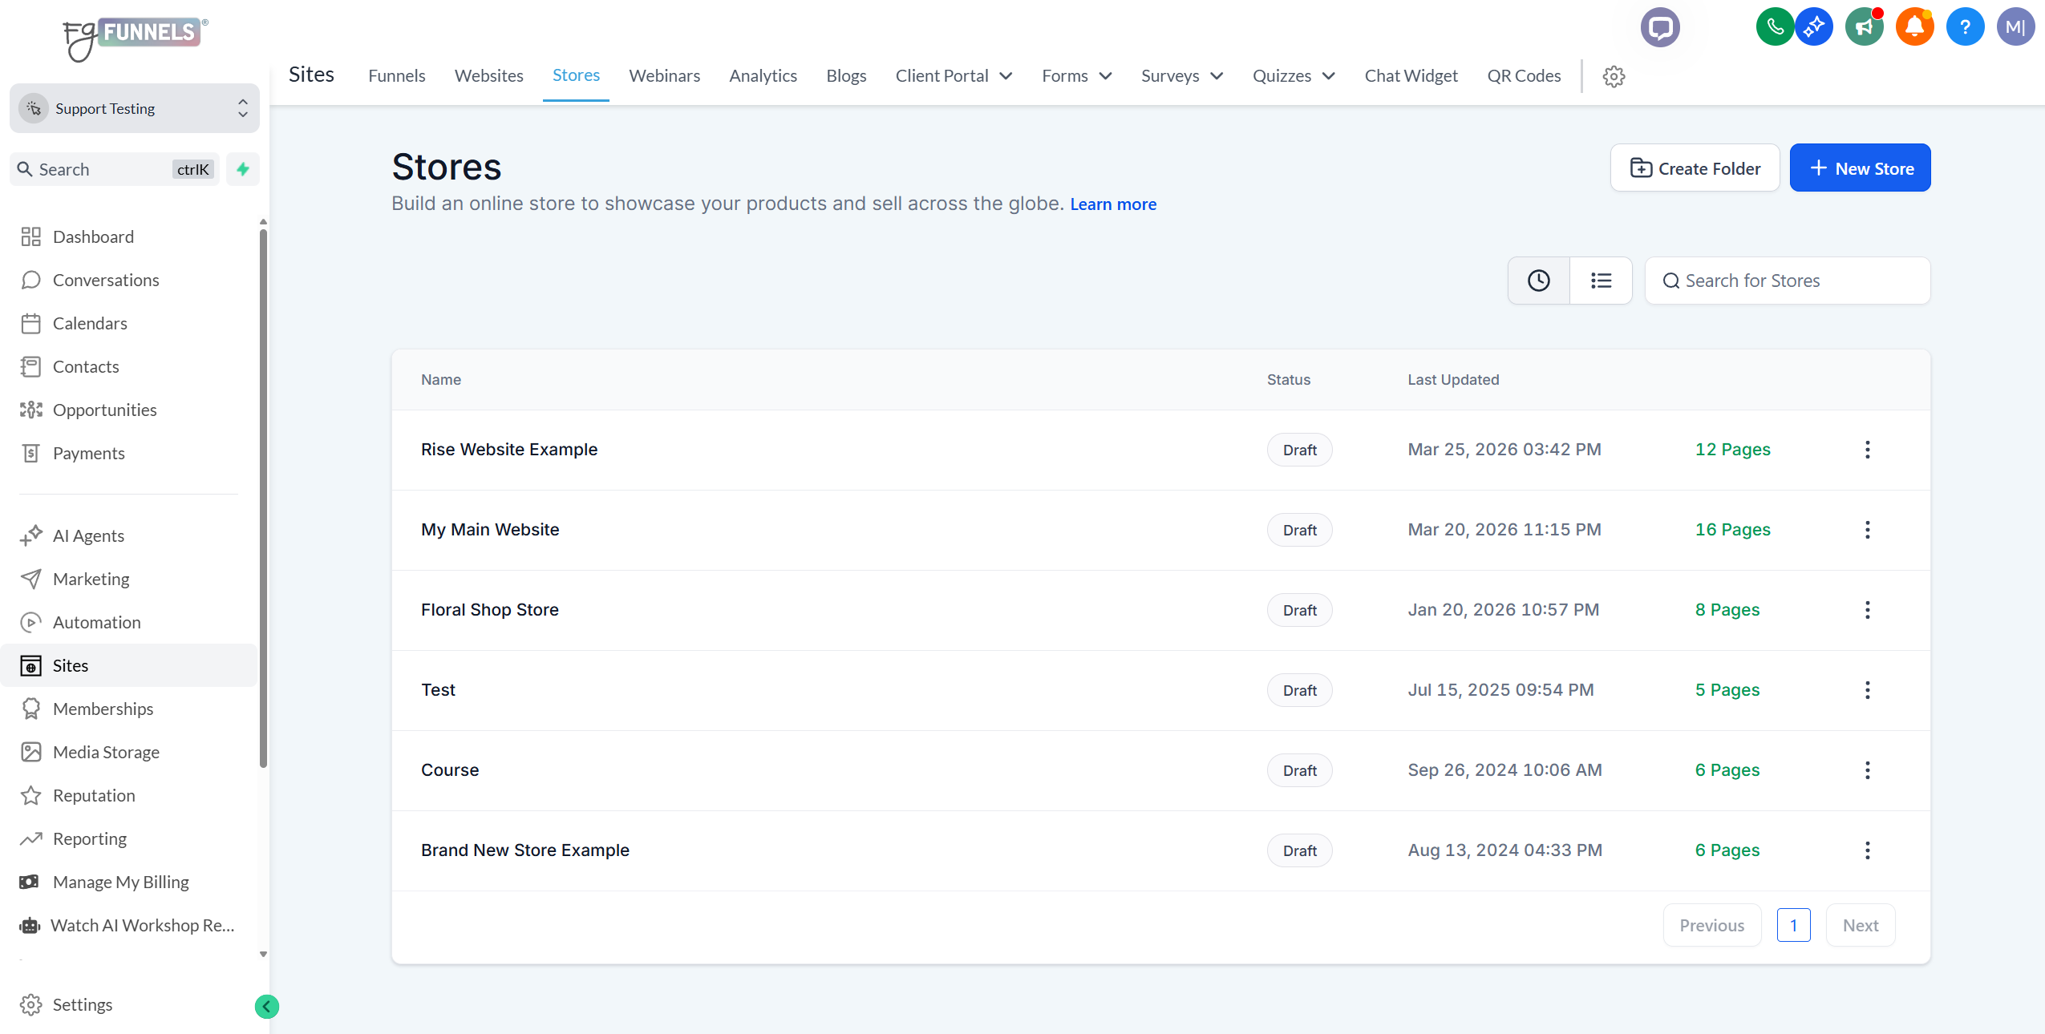Click the purple chat bubble icon

[x=1659, y=28]
